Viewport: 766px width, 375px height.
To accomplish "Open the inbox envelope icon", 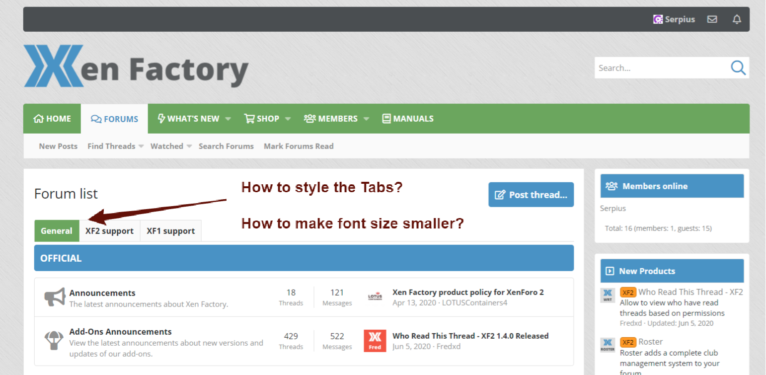I will pos(712,19).
